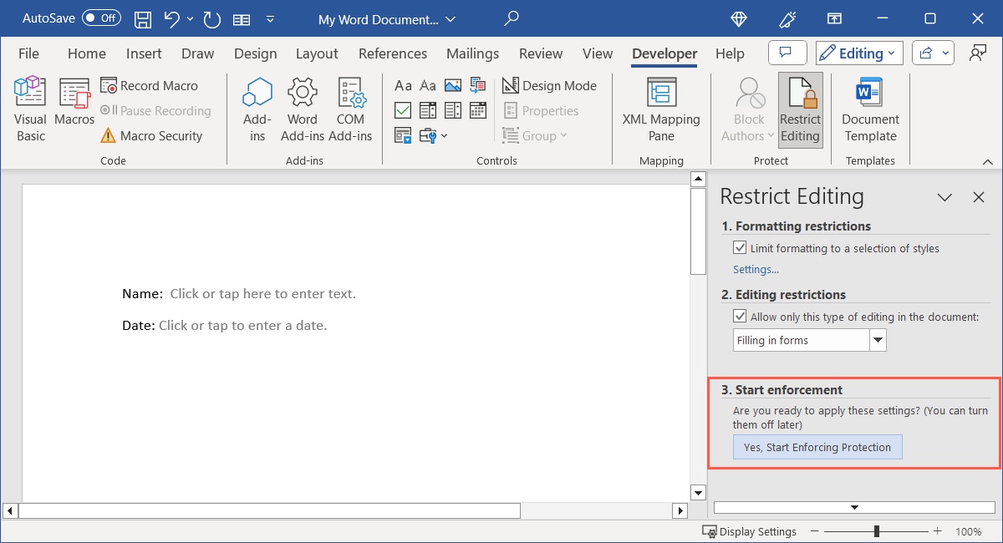Open formatting restrictions Settings link
The image size is (1003, 543).
pos(755,269)
